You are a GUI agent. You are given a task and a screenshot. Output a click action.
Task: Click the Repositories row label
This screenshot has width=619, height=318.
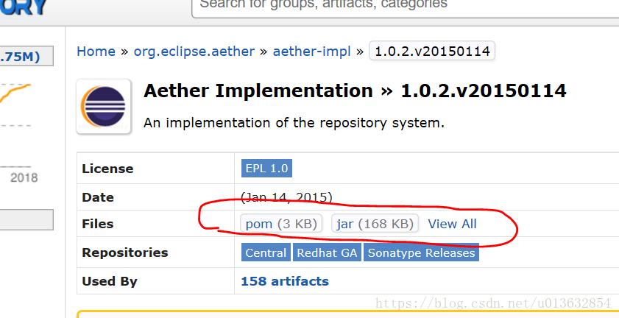click(x=124, y=252)
